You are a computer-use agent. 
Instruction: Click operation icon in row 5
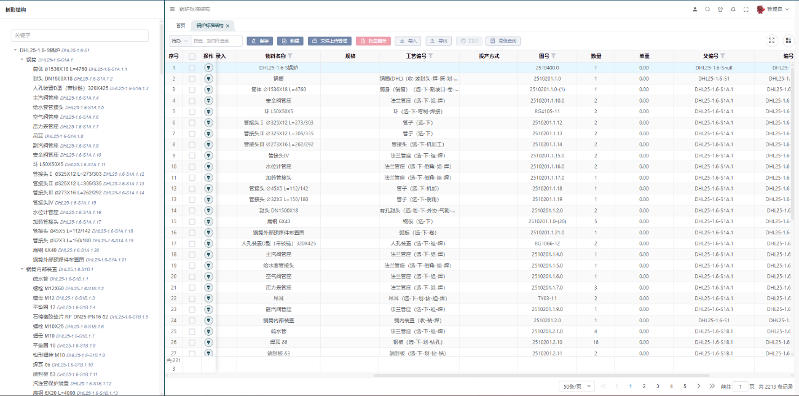point(208,111)
